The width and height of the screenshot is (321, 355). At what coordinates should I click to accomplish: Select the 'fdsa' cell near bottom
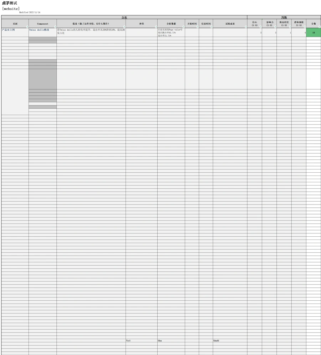(x=171, y=340)
